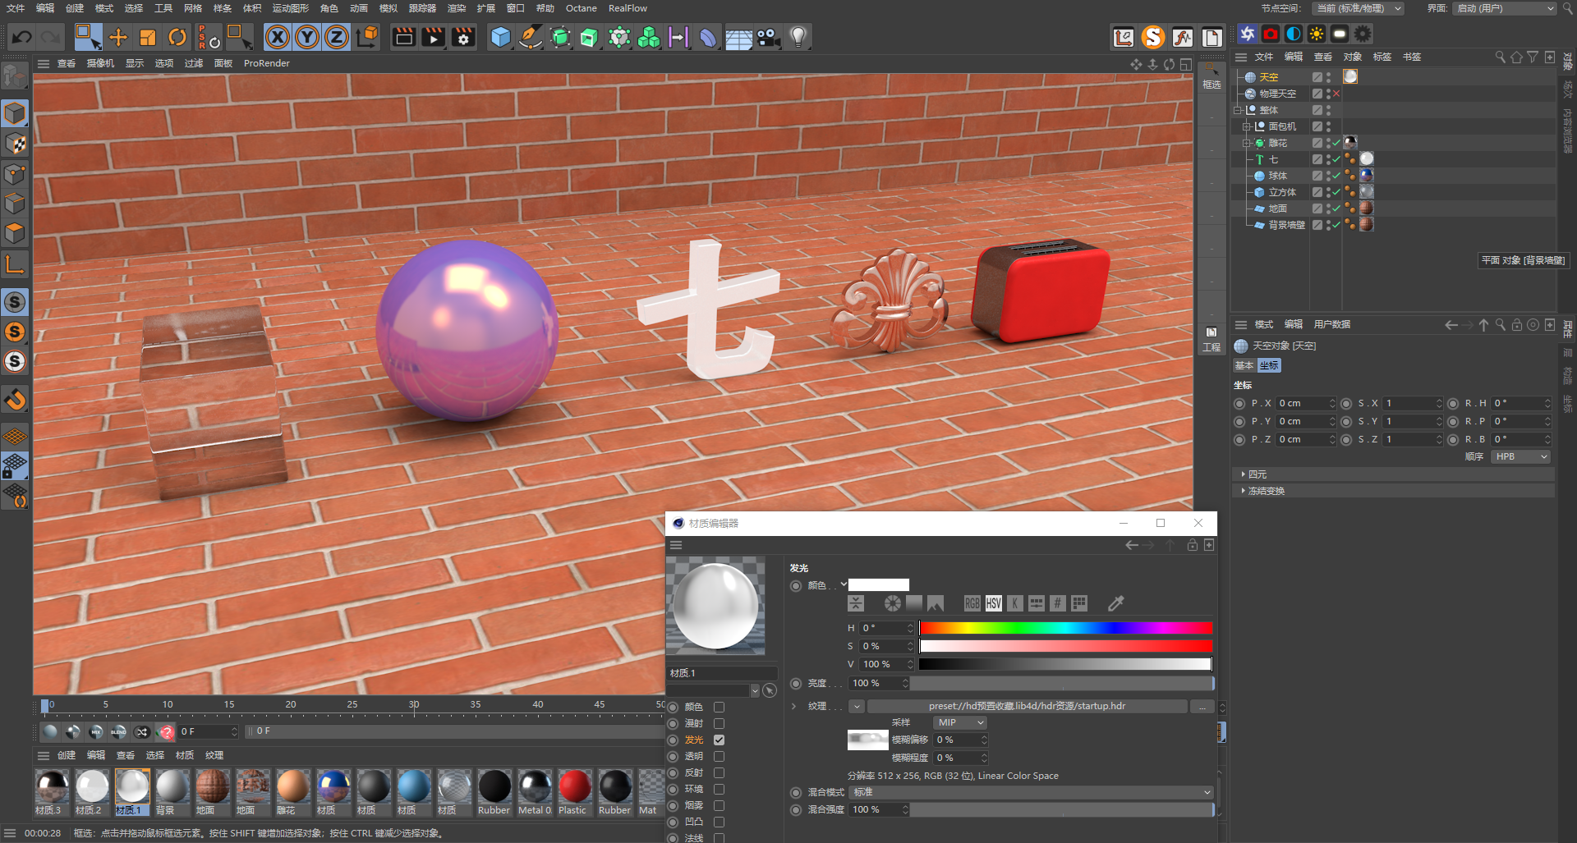Open the viewport ProRender menu
This screenshot has width=1577, height=843.
click(x=267, y=63)
